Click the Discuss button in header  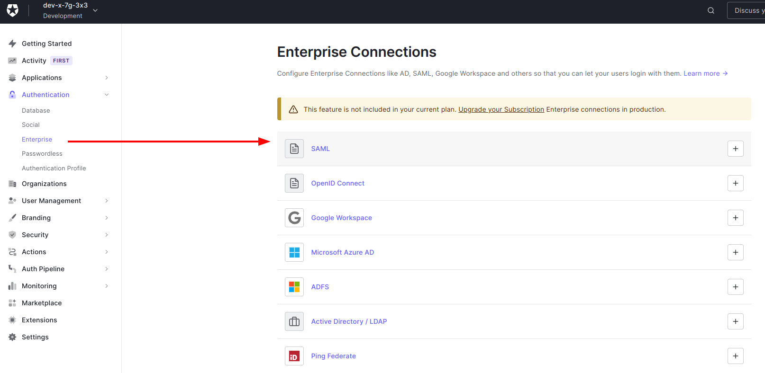[x=747, y=10]
